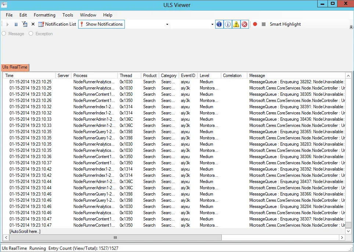
Task: Pause the real-time log feed
Action: point(16,24)
